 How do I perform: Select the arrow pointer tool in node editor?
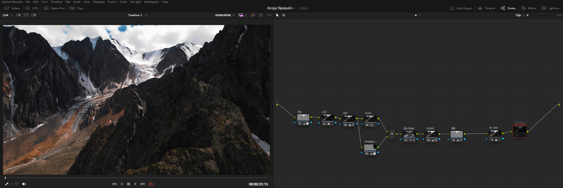[277, 15]
